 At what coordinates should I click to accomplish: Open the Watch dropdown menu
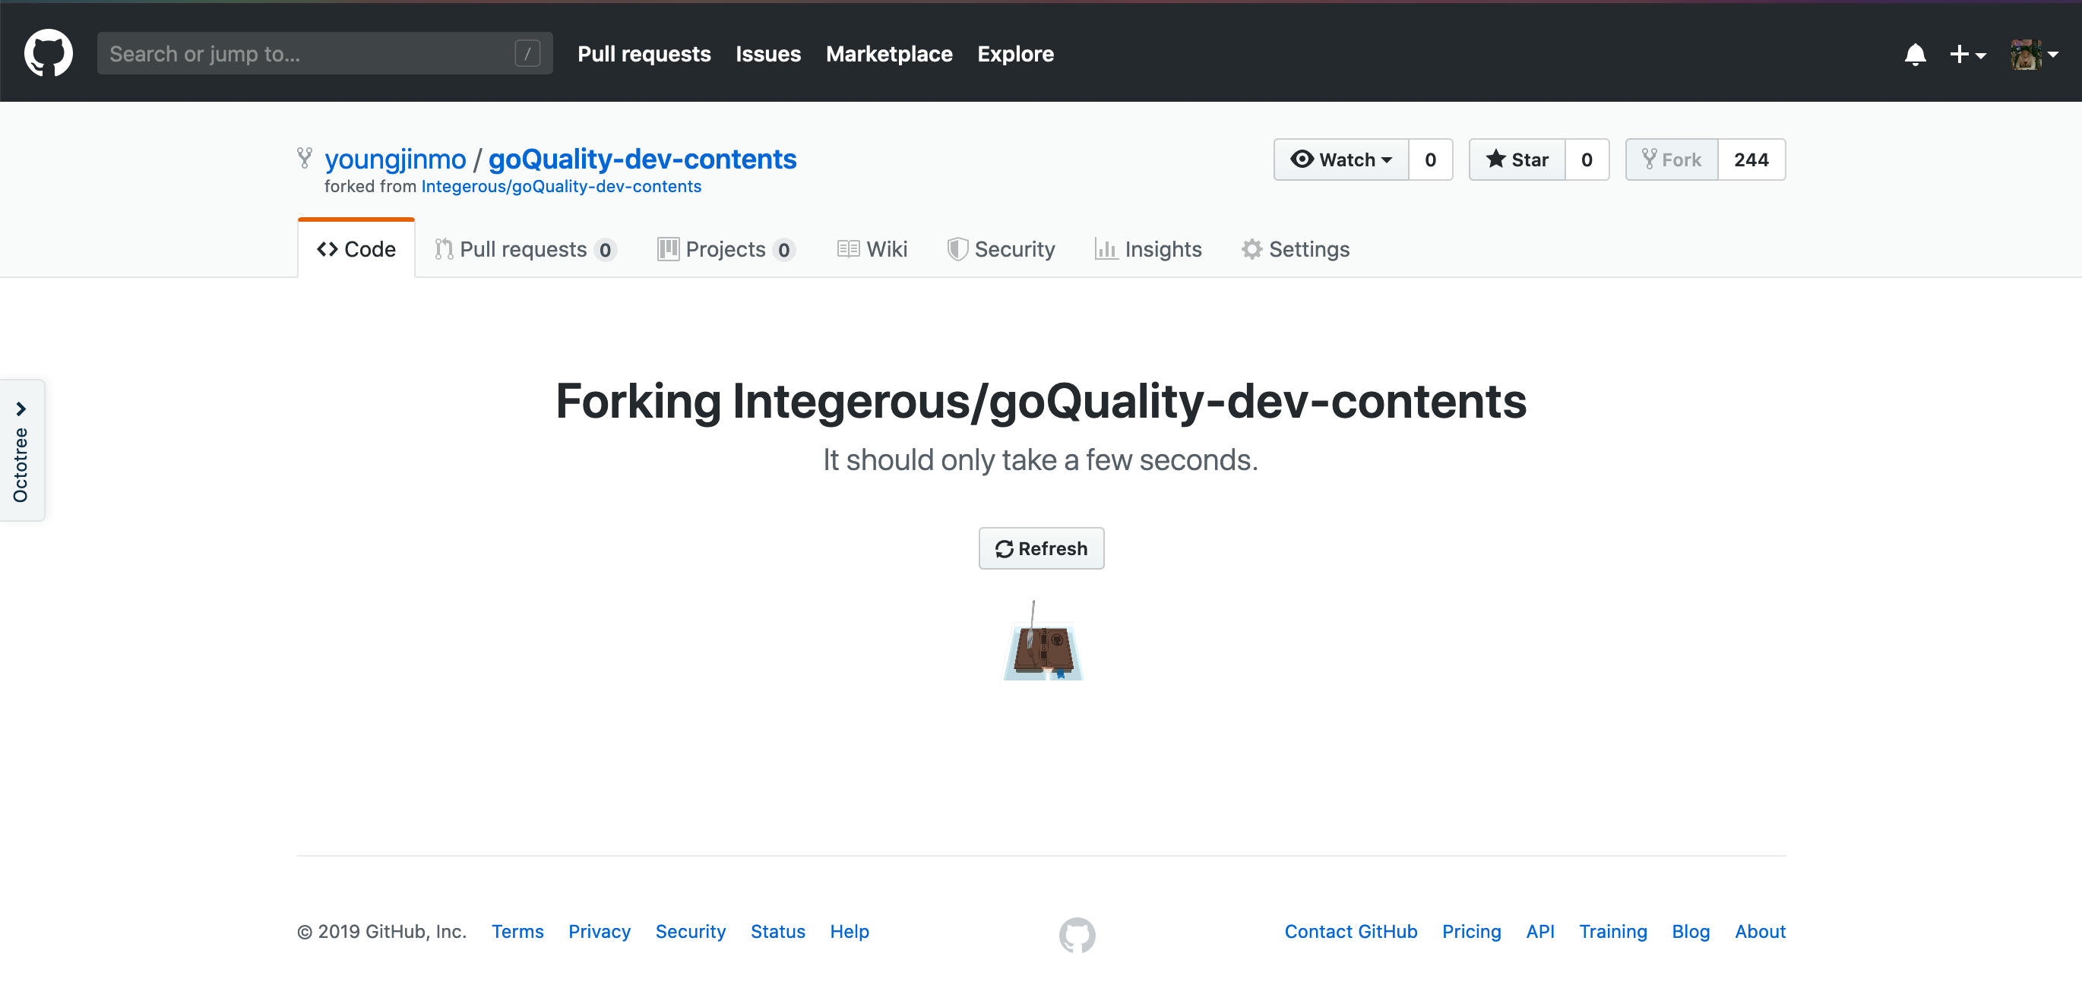coord(1341,159)
